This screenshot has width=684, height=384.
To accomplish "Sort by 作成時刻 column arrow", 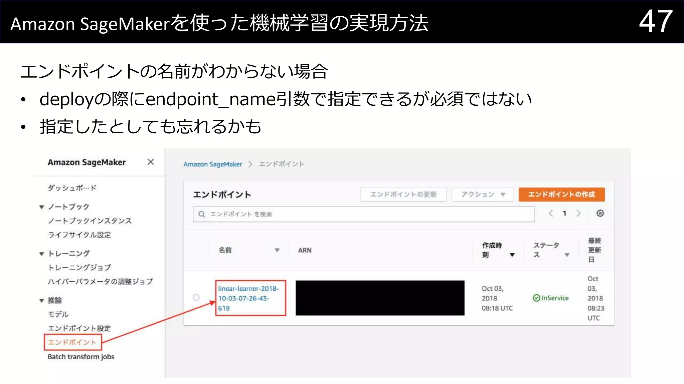I will point(512,255).
